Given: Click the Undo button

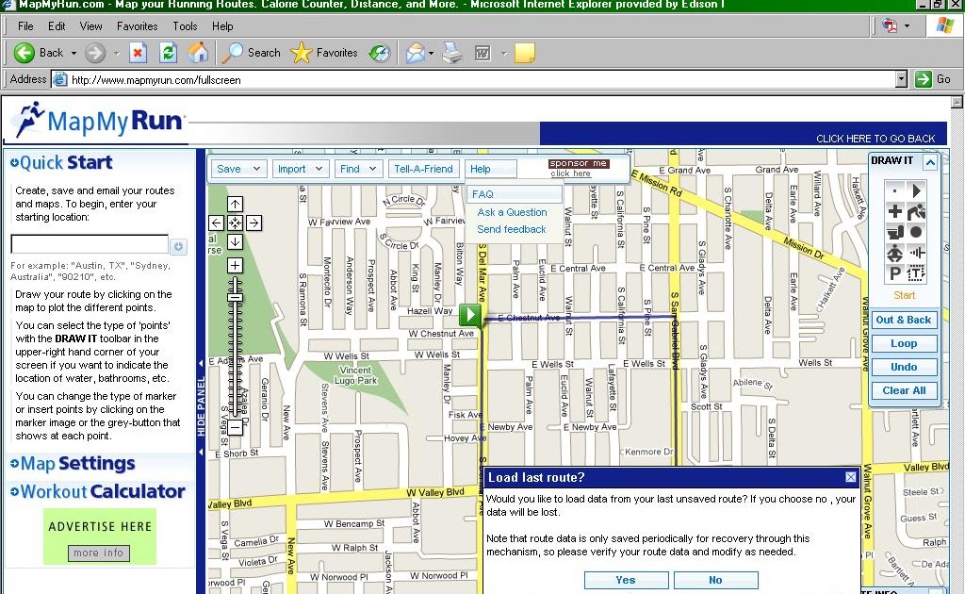Looking at the screenshot, I should [904, 367].
